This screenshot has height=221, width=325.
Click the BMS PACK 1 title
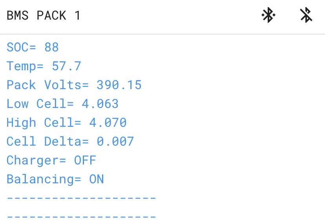coord(43,16)
